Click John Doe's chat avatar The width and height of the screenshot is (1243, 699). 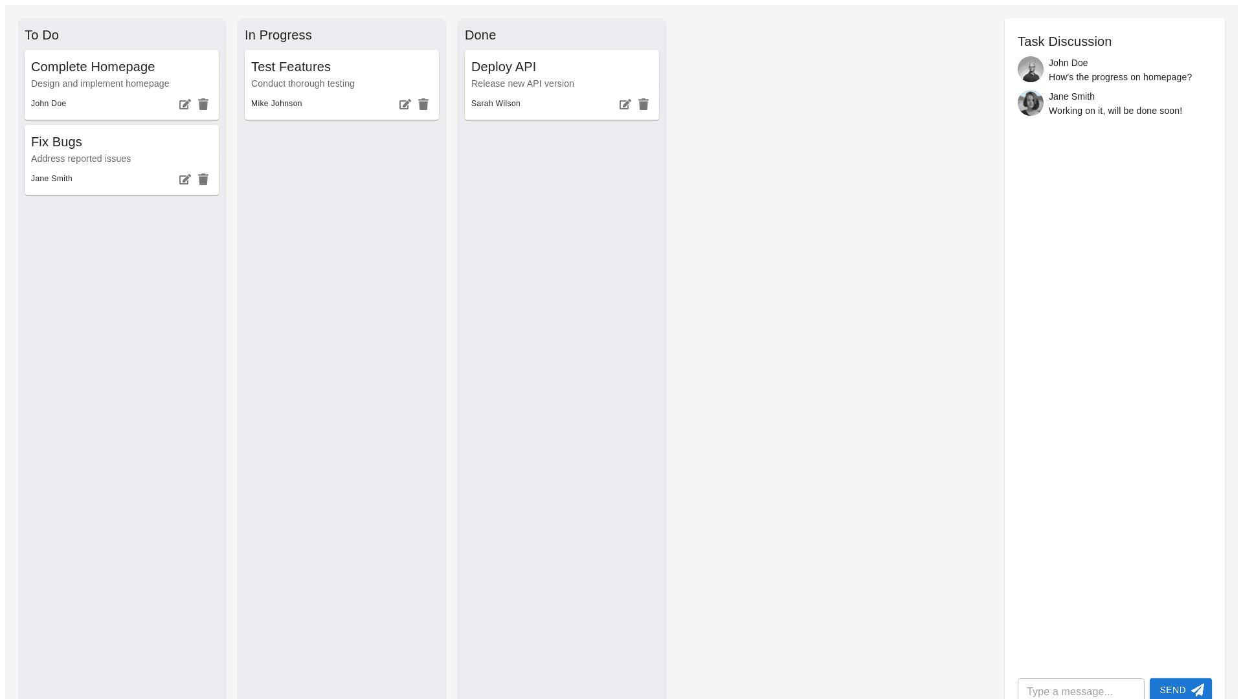(x=1031, y=69)
